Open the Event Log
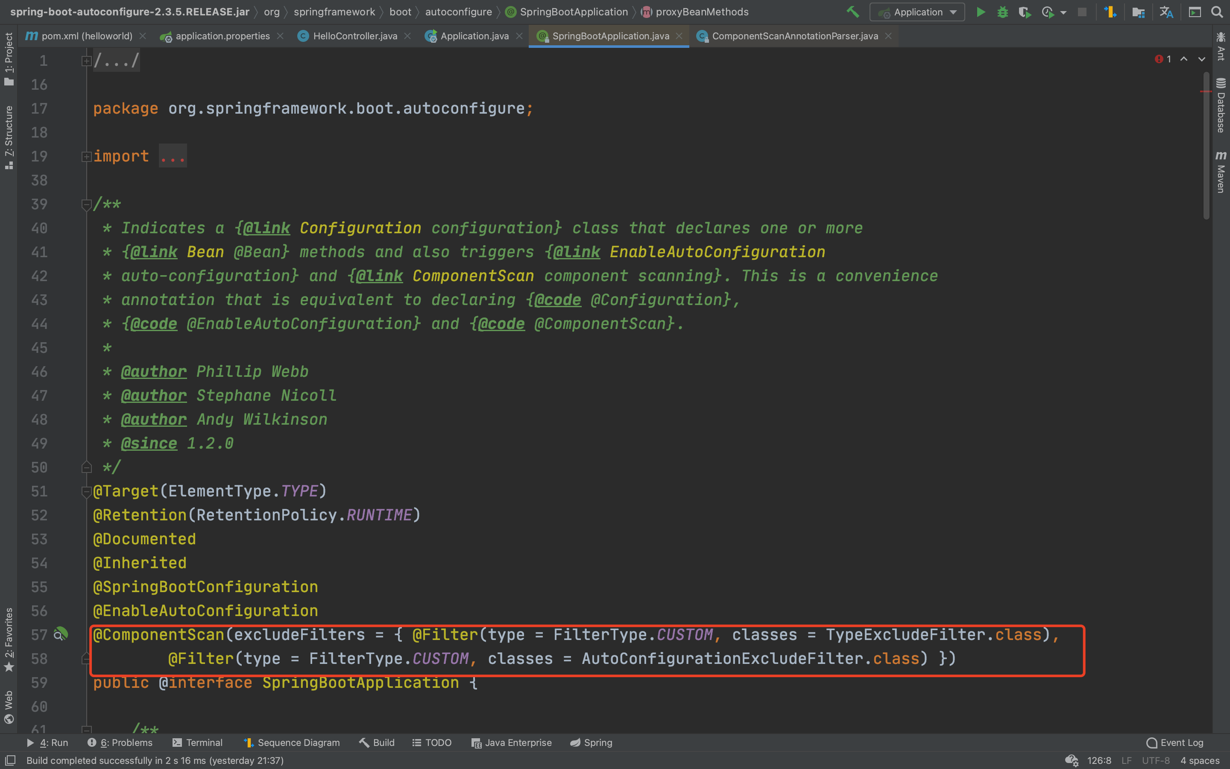Viewport: 1230px width, 769px height. (1174, 743)
